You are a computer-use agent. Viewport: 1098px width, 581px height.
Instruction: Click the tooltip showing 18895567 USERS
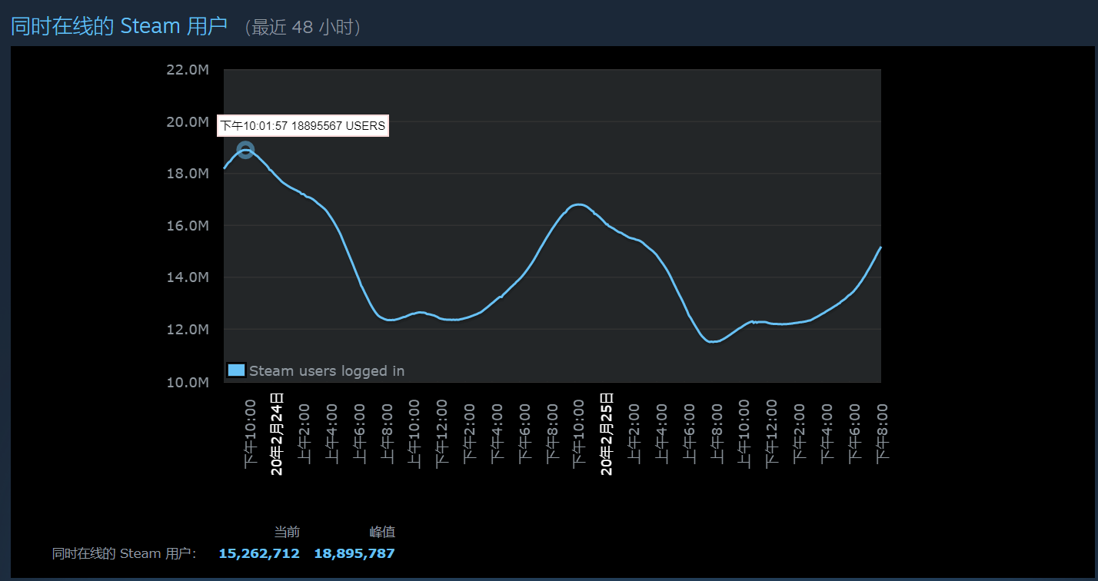[303, 126]
